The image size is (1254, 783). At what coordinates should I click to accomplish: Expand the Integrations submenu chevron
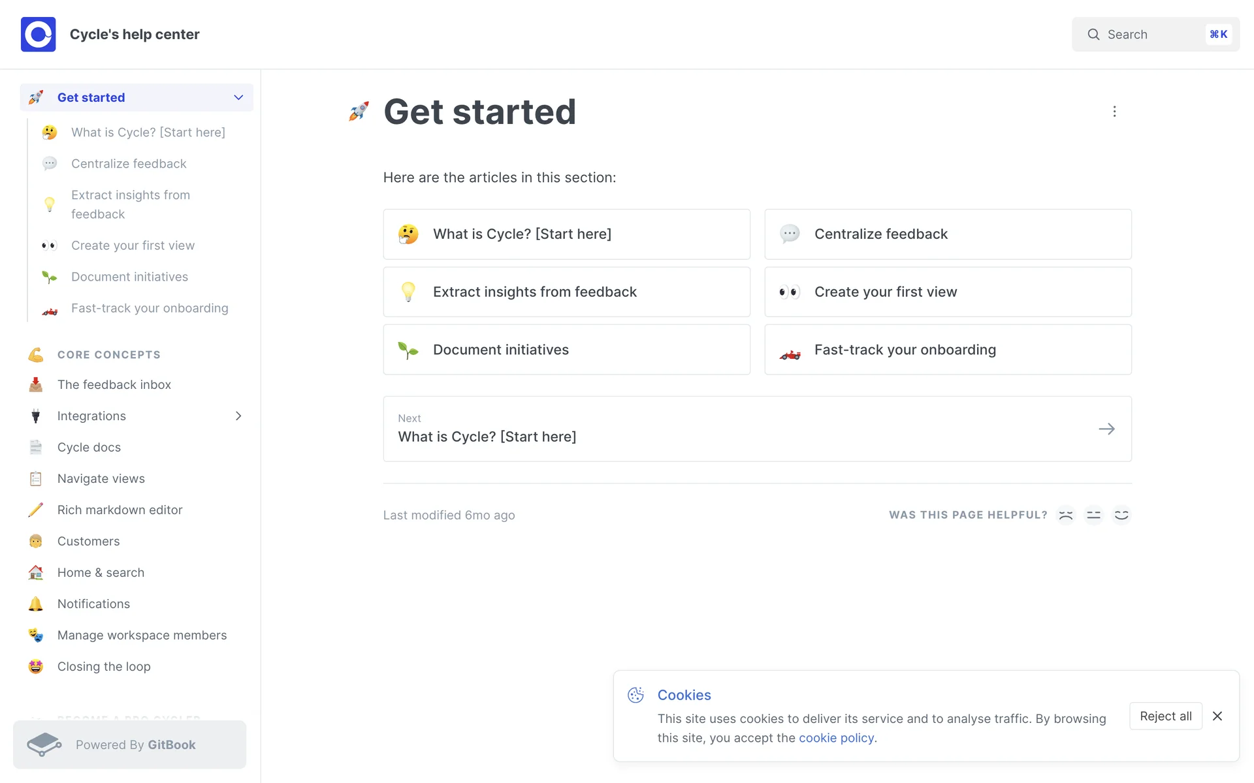click(x=238, y=416)
